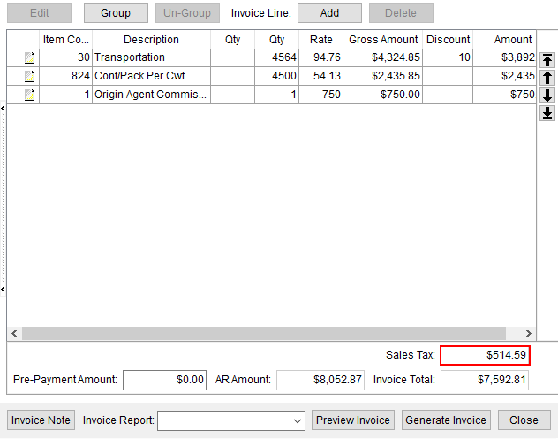Add a new invoice line
The width and height of the screenshot is (558, 439).
point(329,13)
